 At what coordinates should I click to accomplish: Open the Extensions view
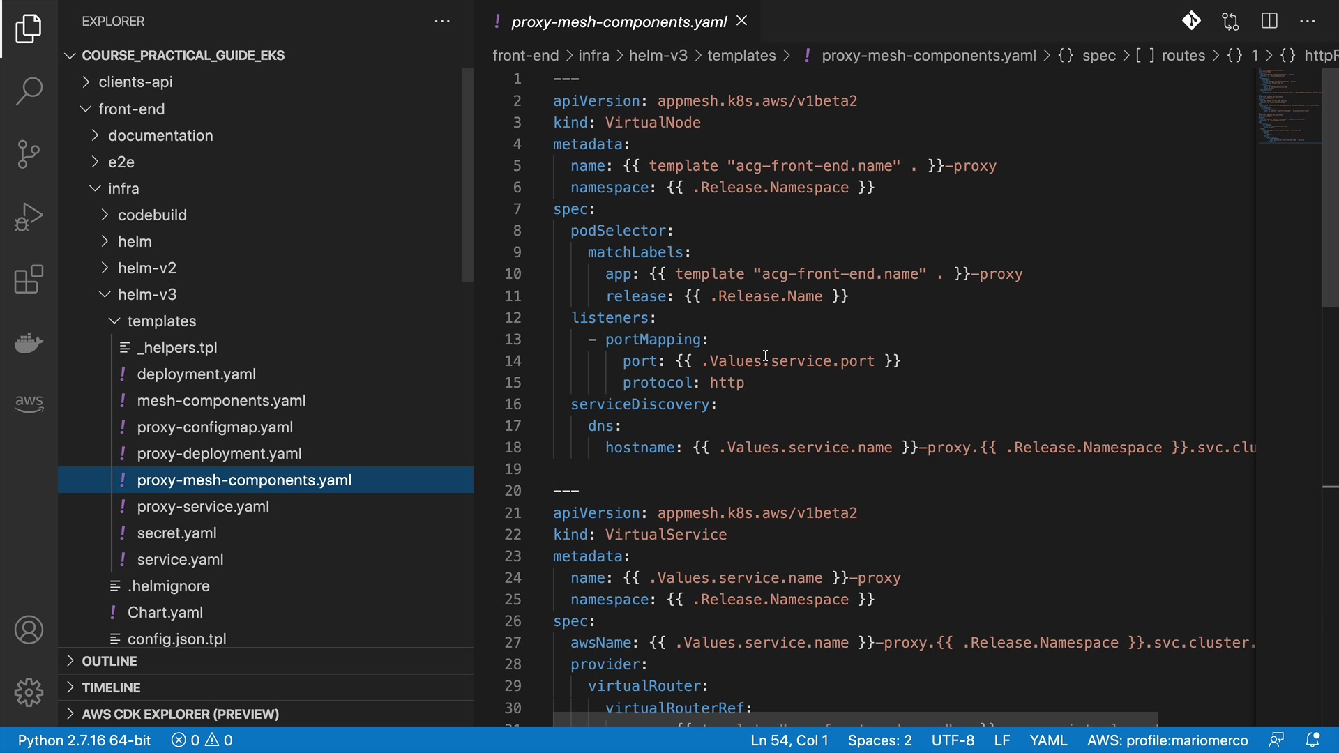(x=29, y=280)
